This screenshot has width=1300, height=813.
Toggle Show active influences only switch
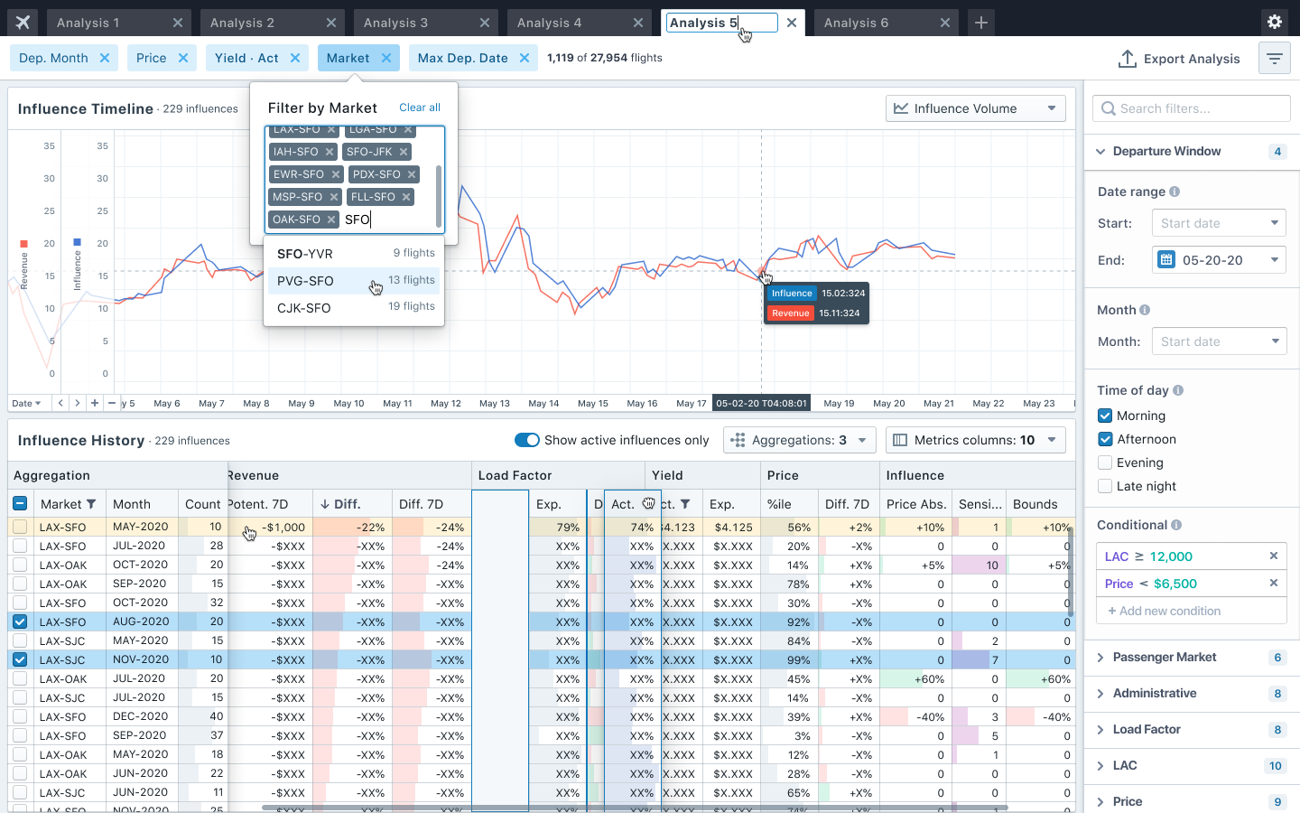[x=527, y=440]
